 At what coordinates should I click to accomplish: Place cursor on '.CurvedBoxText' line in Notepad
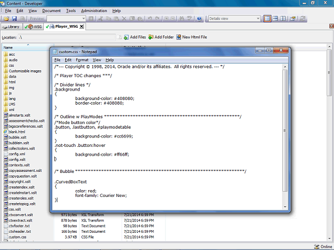70,182
